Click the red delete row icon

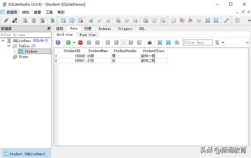coord(80,43)
